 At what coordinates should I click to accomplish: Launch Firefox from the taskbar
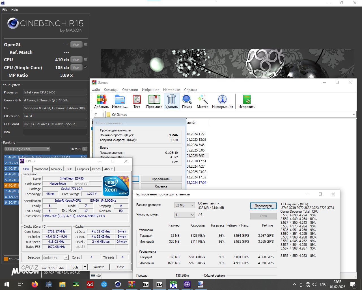coord(35,284)
